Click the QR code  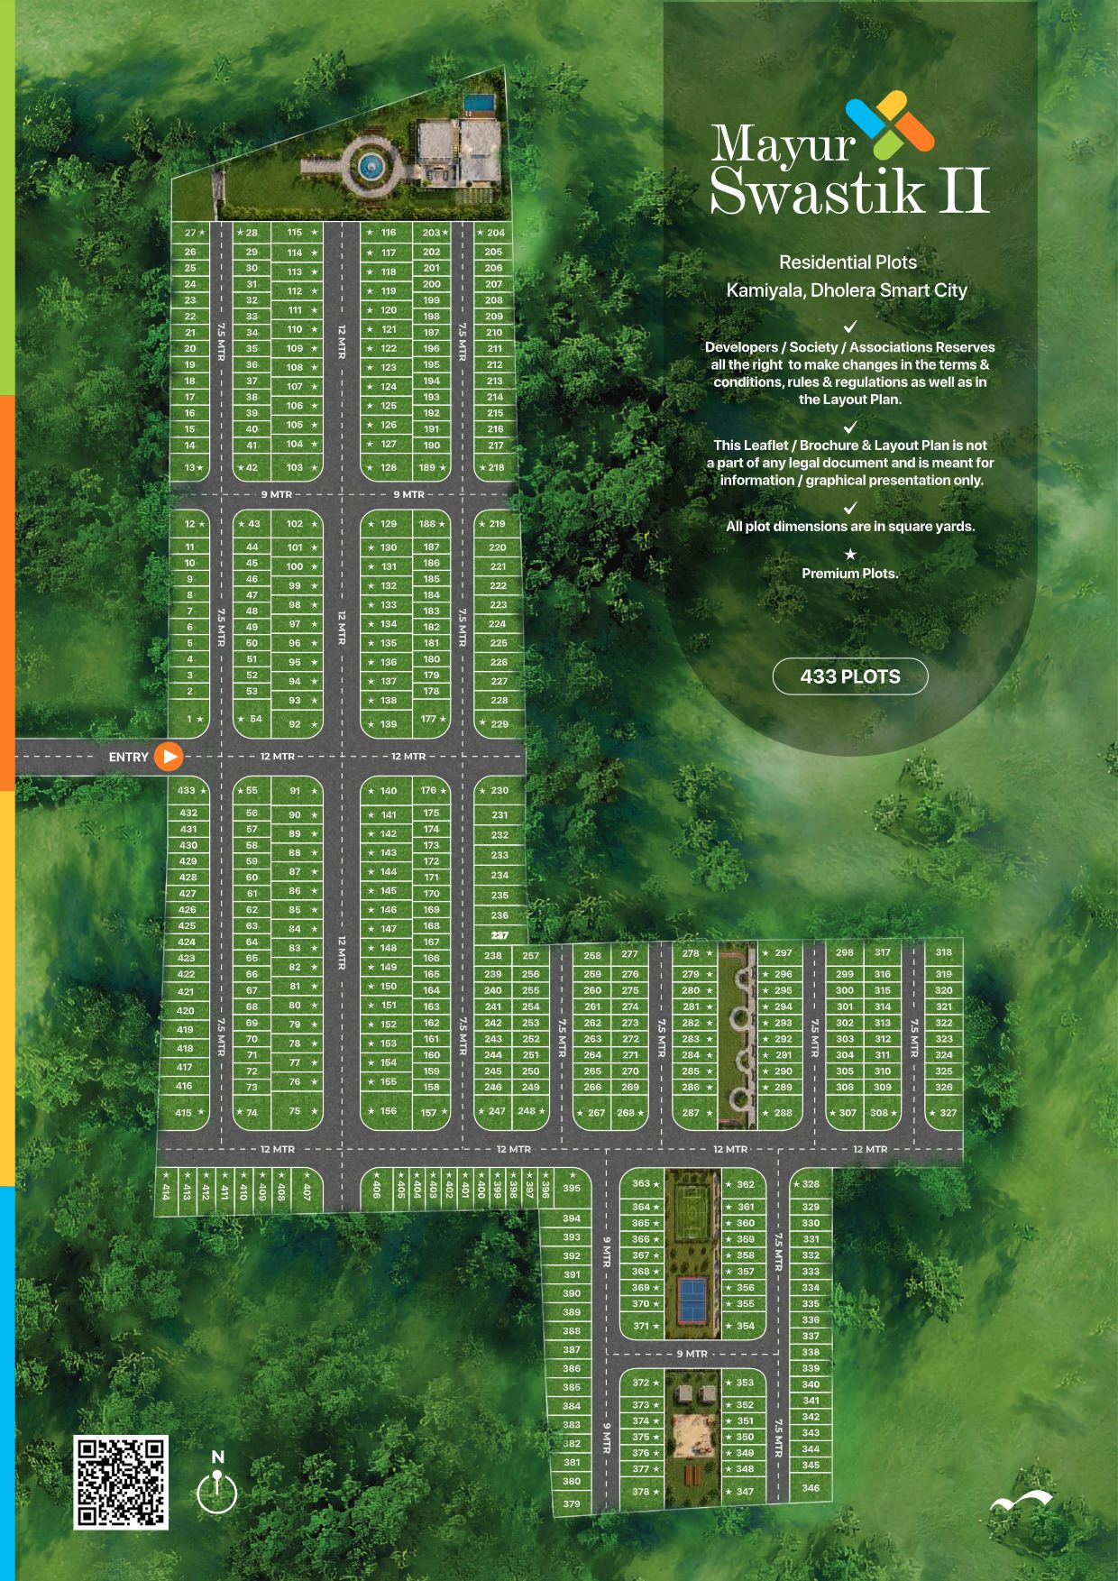[x=121, y=1483]
